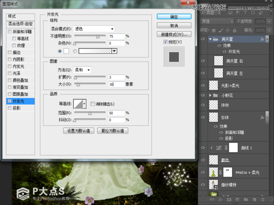Click 设置为默认值 button
Screen dimensions: 274x205
click(78, 131)
